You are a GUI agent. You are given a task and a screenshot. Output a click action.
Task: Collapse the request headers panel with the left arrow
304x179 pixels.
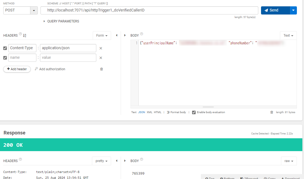tap(117, 36)
